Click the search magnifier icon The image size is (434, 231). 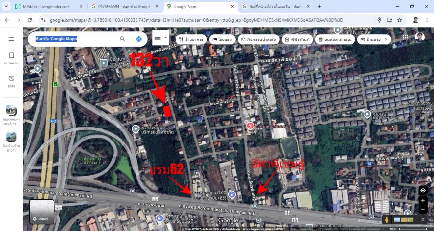click(x=122, y=39)
